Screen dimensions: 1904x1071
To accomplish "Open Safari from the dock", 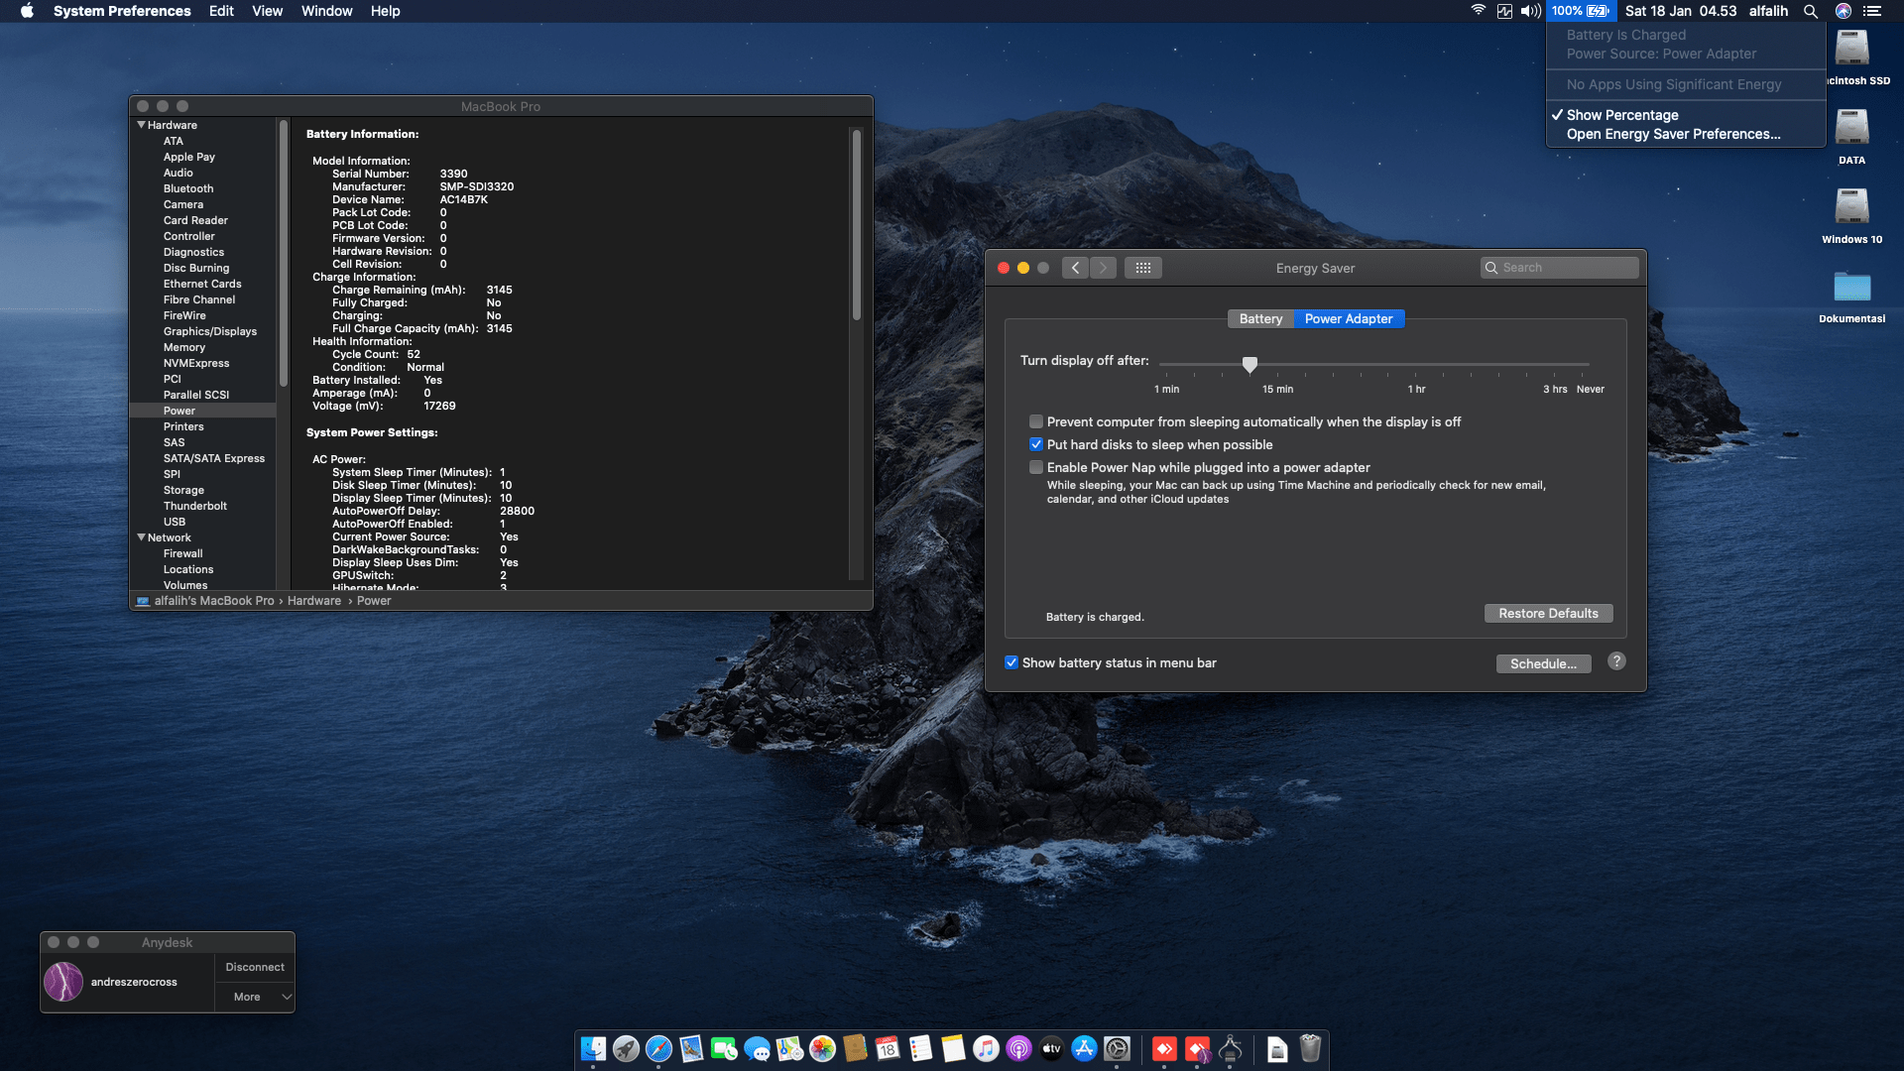I will click(x=658, y=1048).
